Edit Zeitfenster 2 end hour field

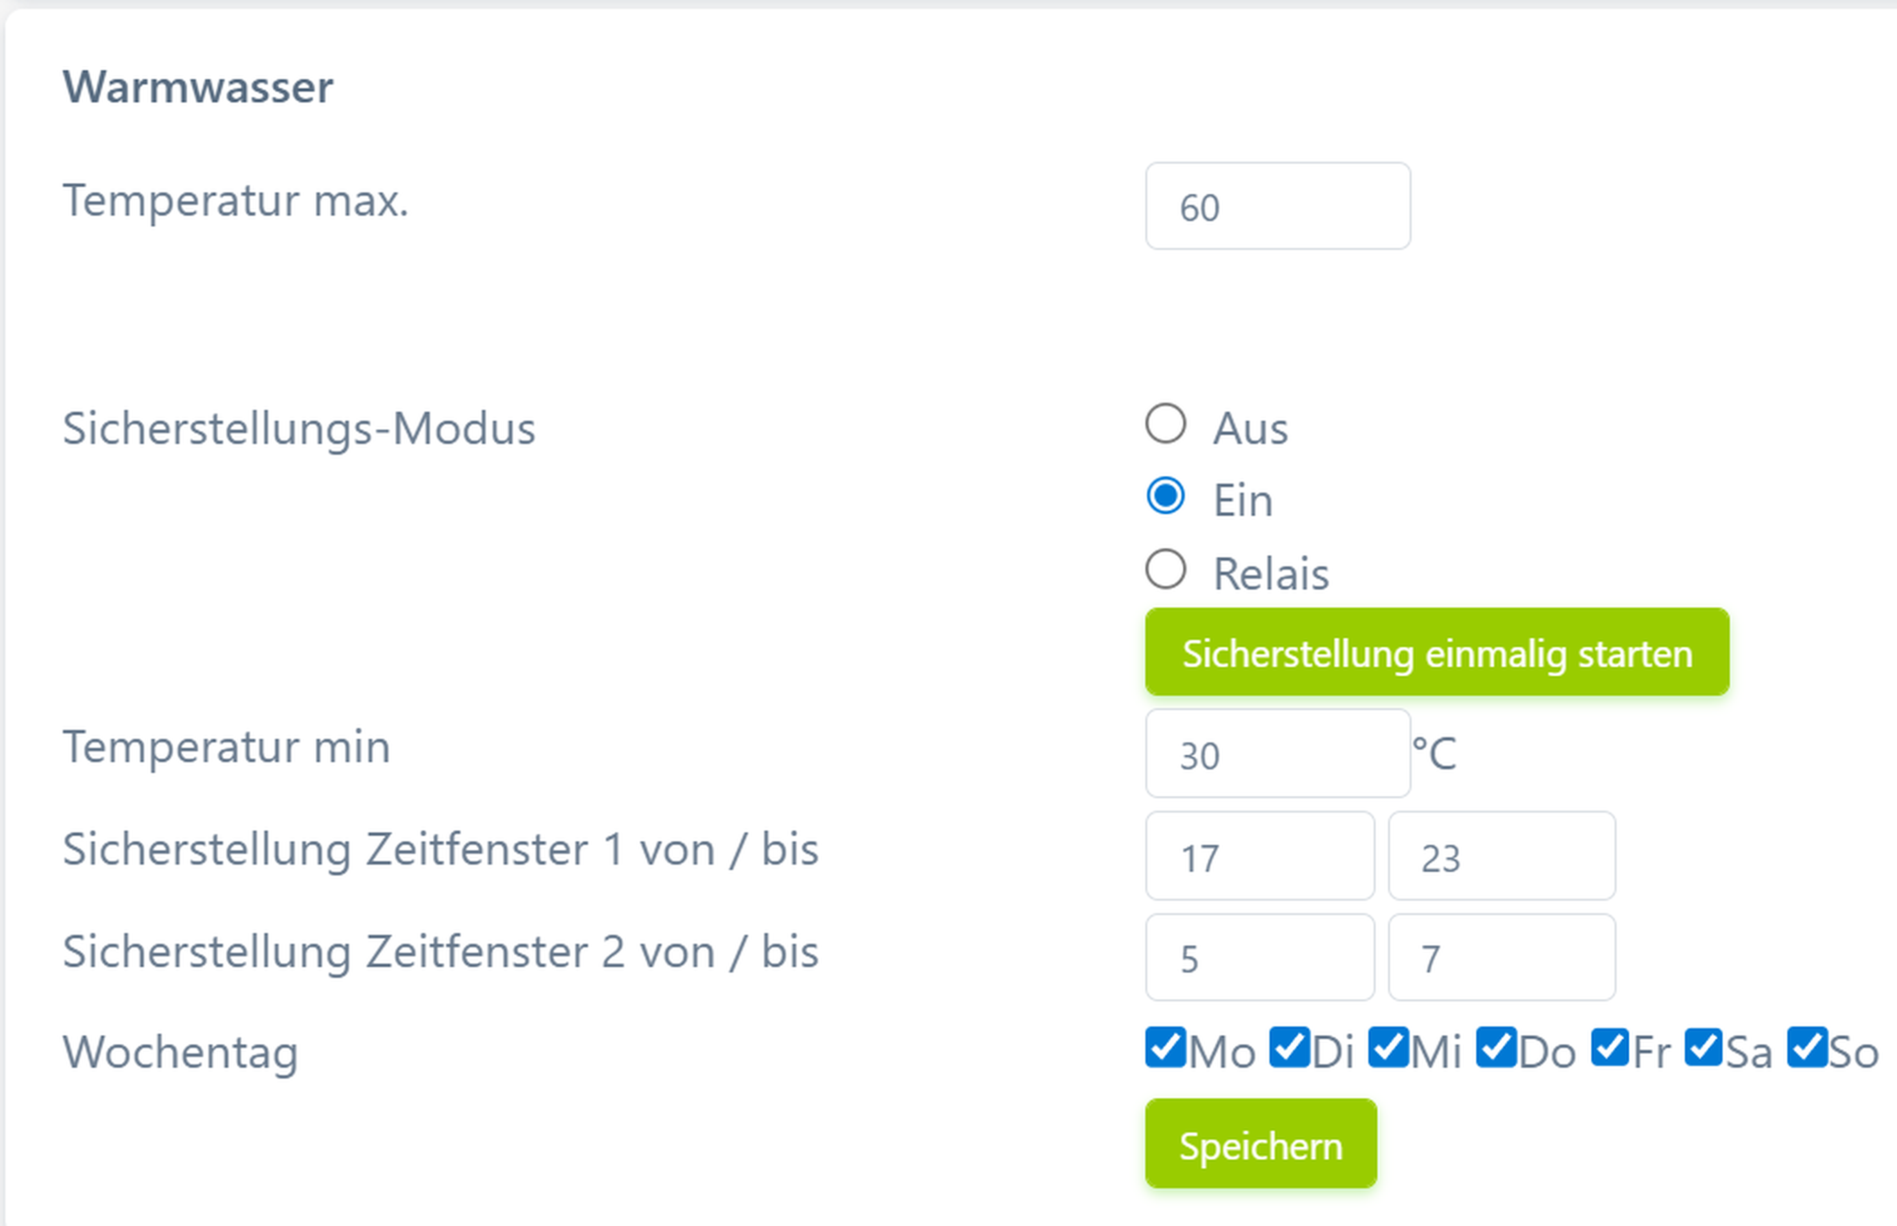tap(1501, 958)
